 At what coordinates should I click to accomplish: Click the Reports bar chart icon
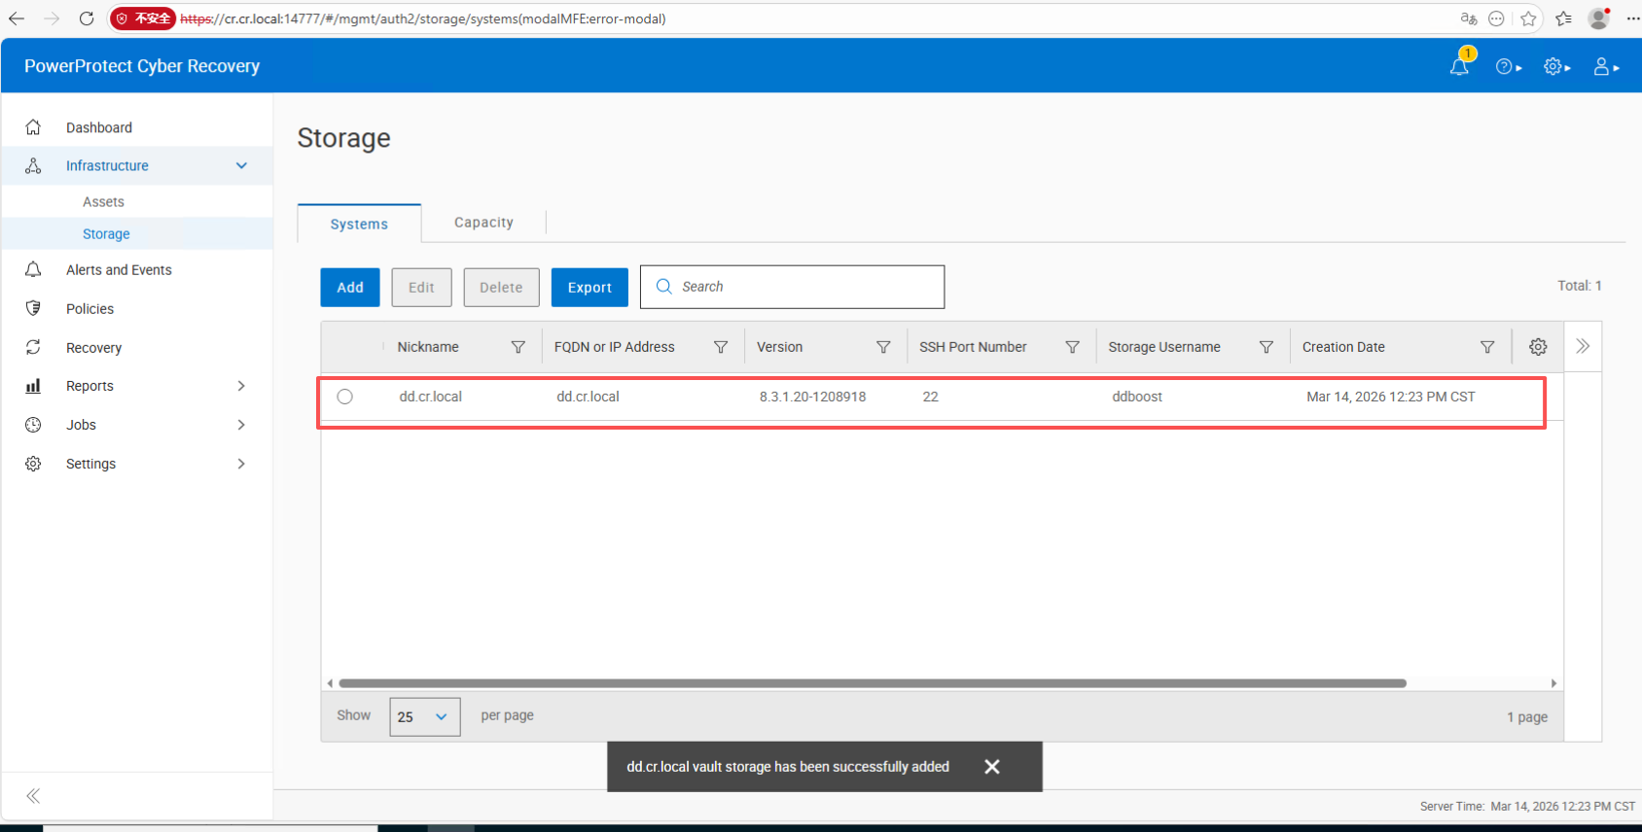pos(33,386)
